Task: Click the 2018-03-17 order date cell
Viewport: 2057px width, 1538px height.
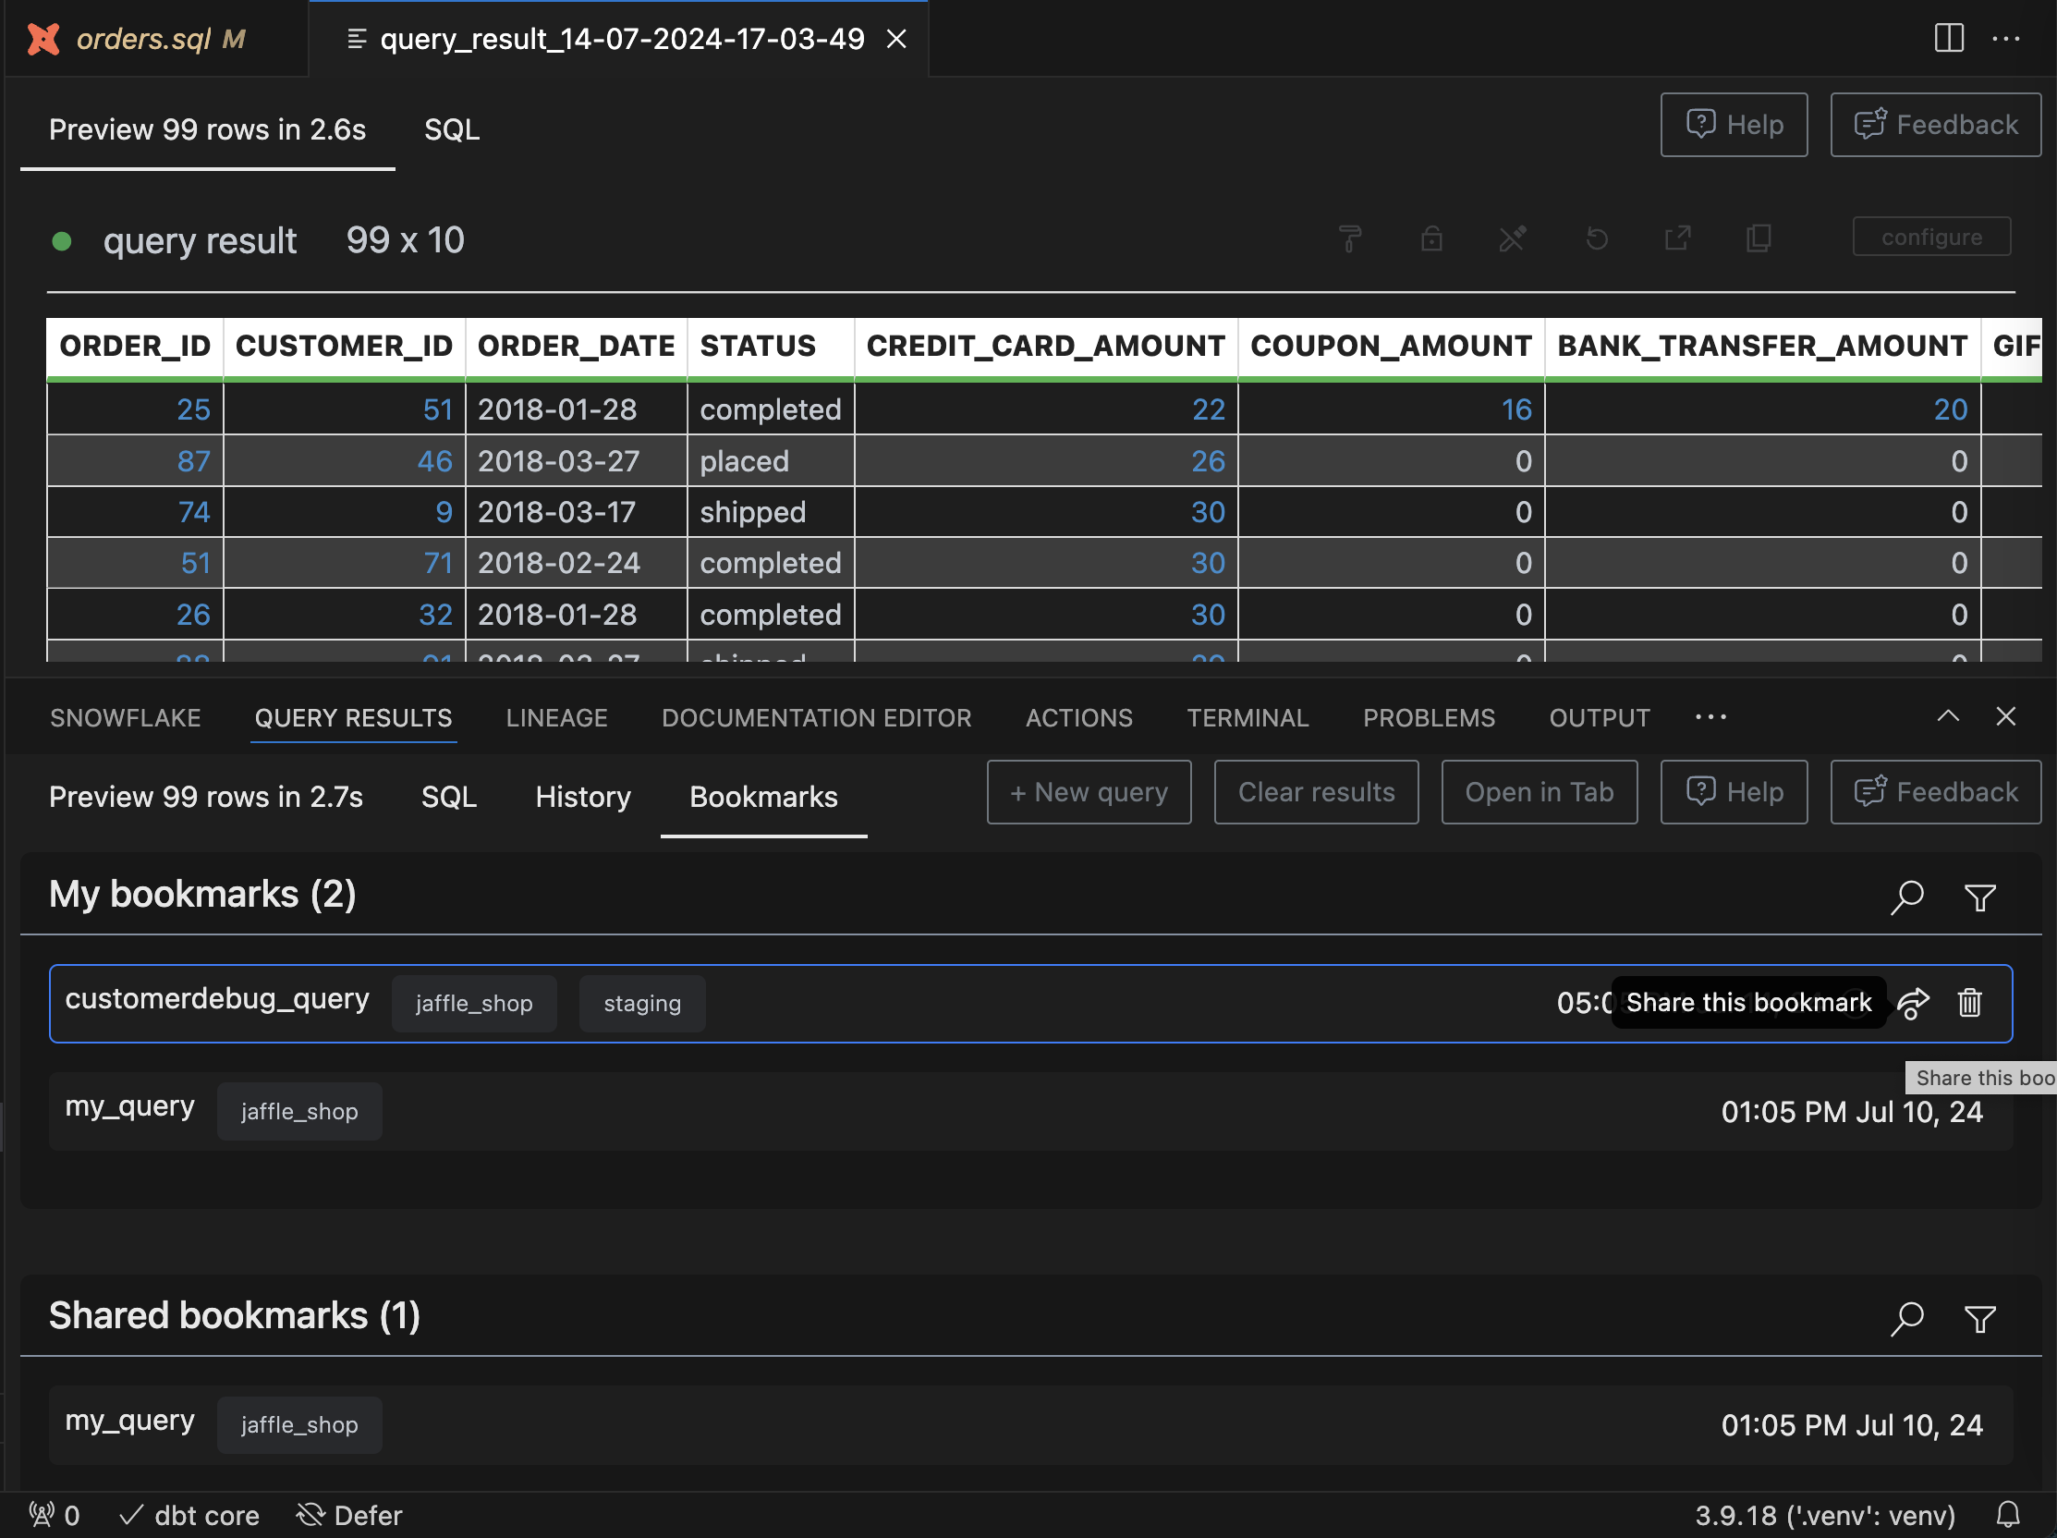Action: [x=577, y=511]
